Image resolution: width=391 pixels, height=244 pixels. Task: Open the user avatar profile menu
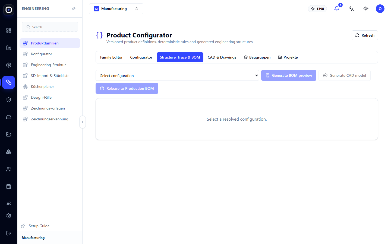tap(380, 9)
